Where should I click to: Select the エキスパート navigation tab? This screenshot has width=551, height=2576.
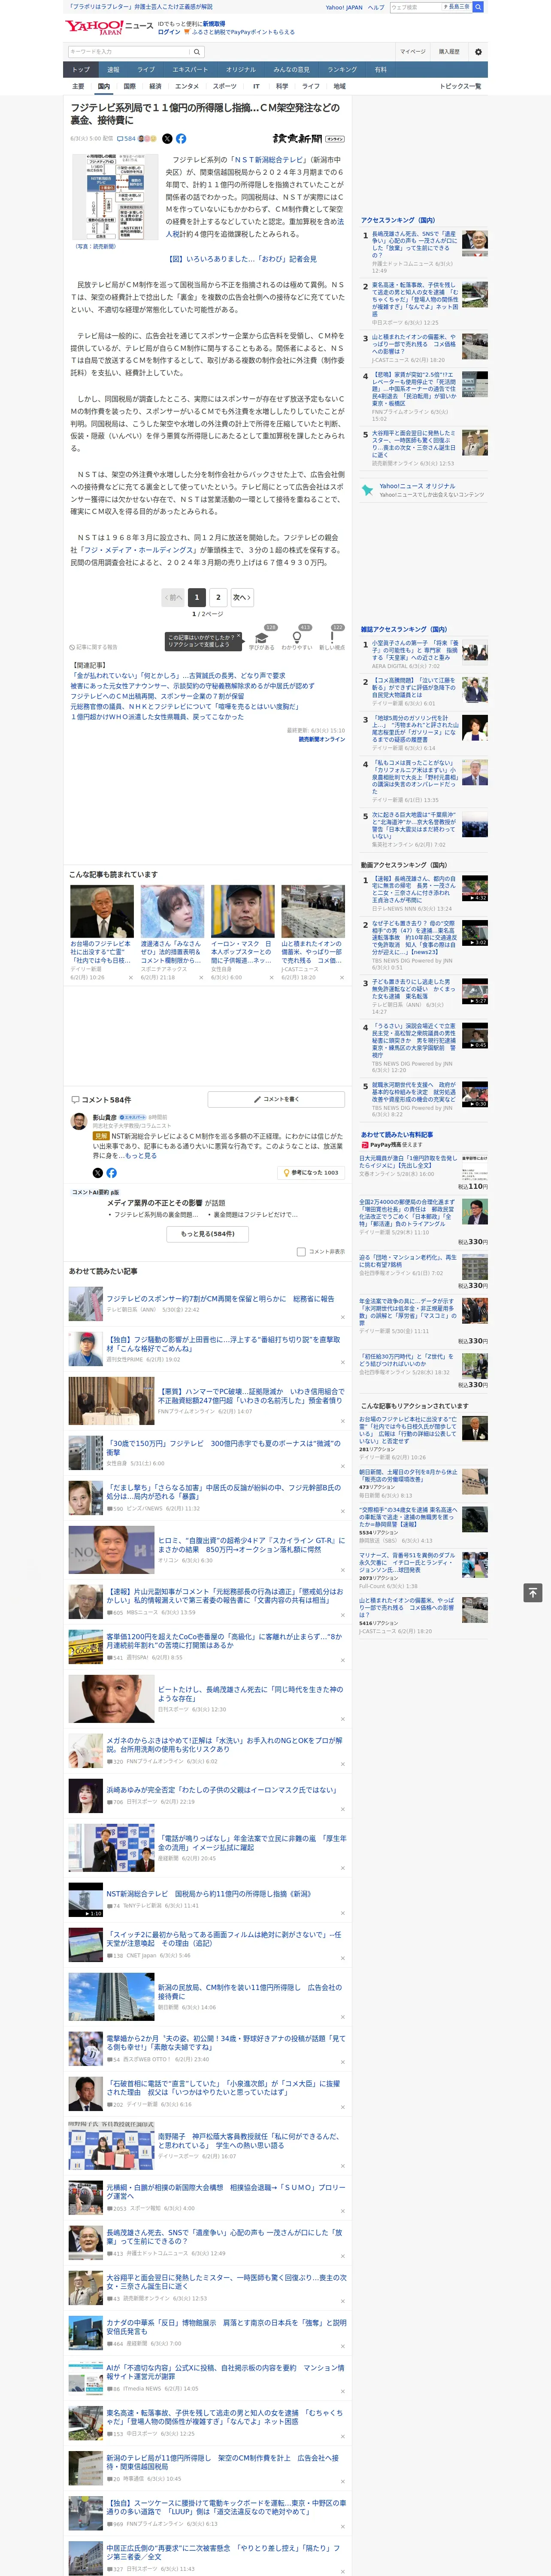tap(190, 70)
